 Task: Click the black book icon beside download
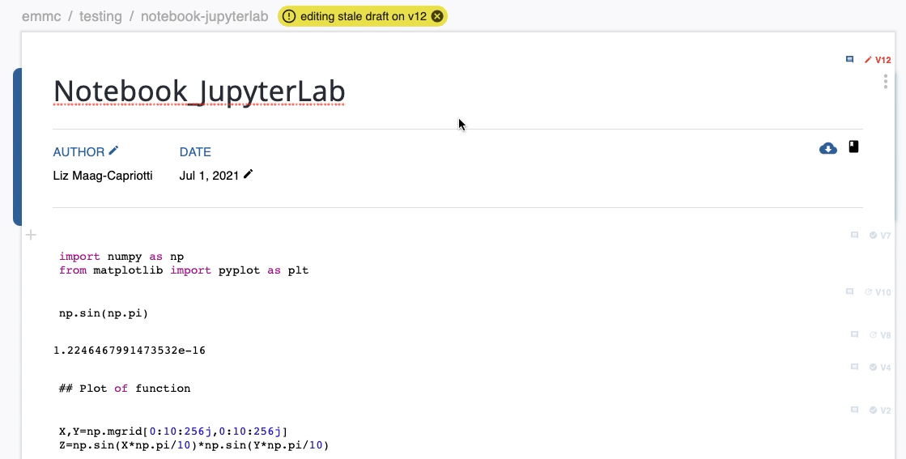[x=853, y=147]
